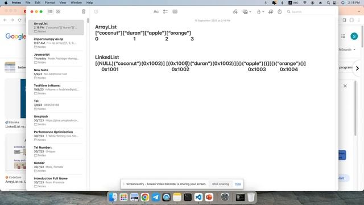This screenshot has height=205, width=364.
Task: Add a link with the link icon
Action: 235,11
